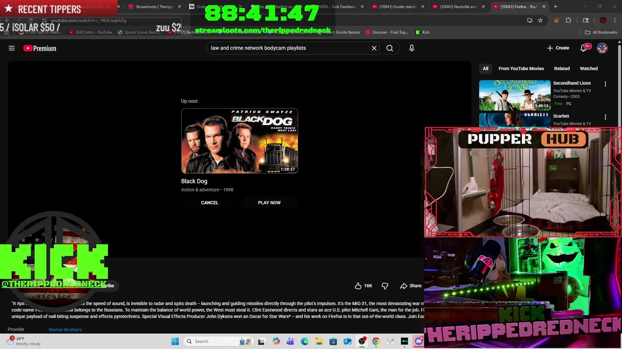The width and height of the screenshot is (622, 349).
Task: Open the weather widget showing 29°F
Action: [23, 341]
